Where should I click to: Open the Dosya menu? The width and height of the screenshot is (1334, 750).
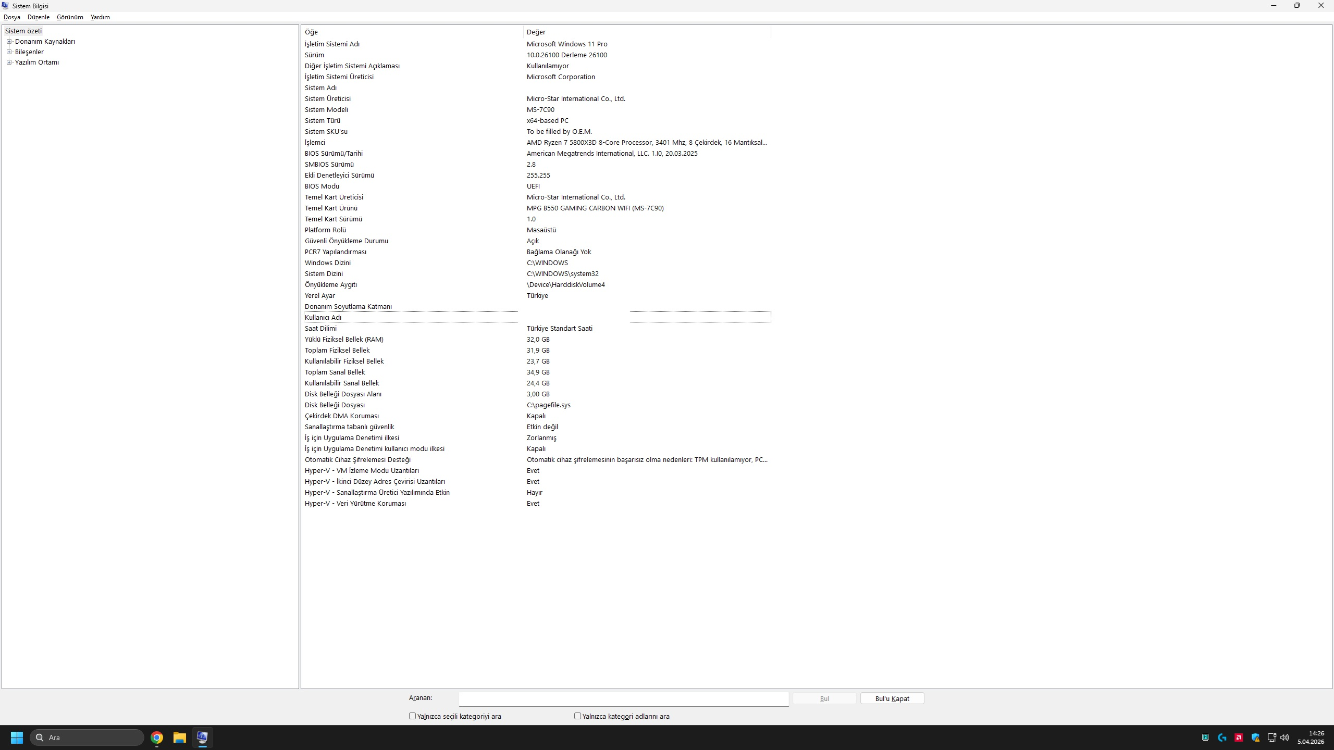coord(12,17)
